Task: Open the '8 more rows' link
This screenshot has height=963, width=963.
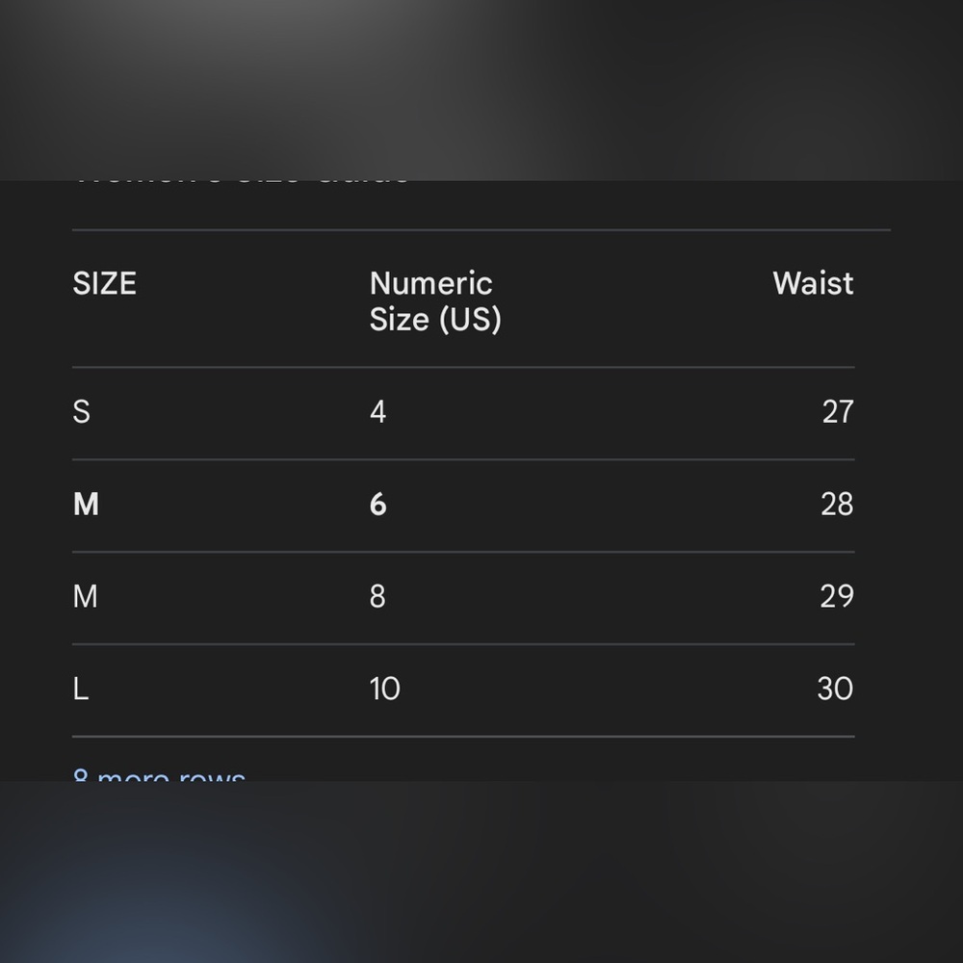Action: (x=159, y=775)
